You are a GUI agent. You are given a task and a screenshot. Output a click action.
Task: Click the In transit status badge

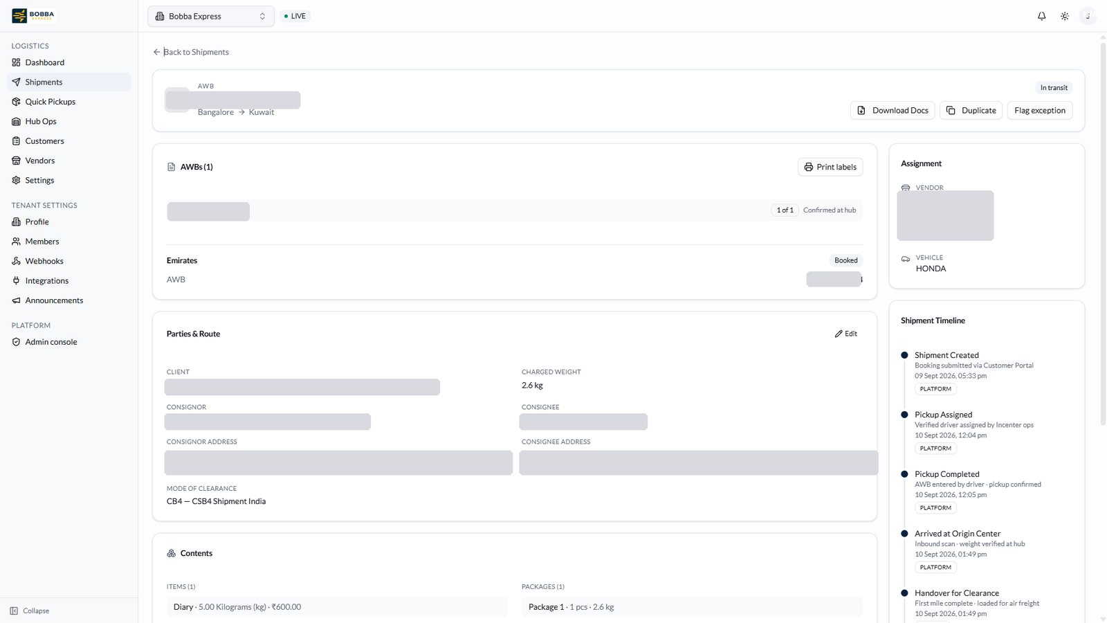pos(1054,88)
